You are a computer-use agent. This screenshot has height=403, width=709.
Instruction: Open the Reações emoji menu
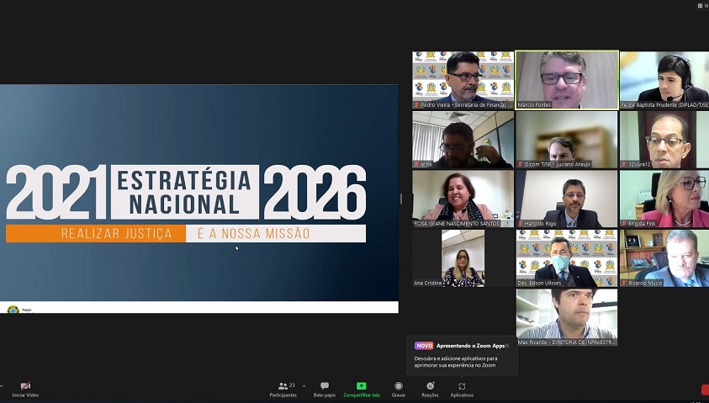pyautogui.click(x=430, y=386)
